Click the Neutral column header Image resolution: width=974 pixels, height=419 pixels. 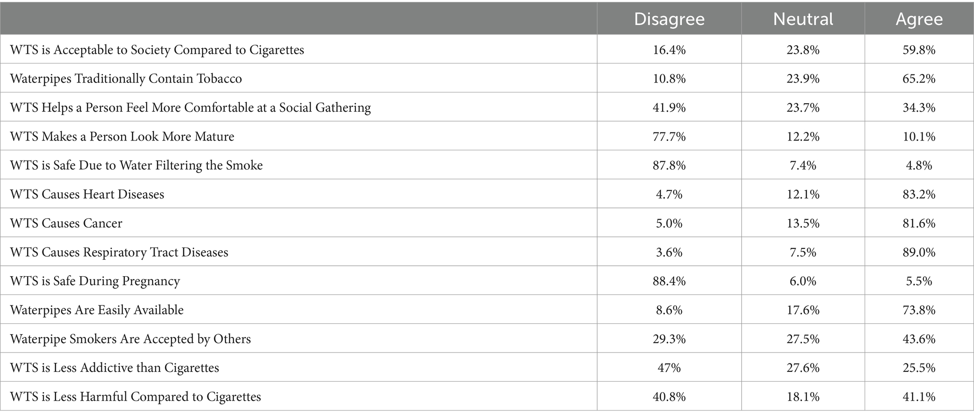[803, 19]
